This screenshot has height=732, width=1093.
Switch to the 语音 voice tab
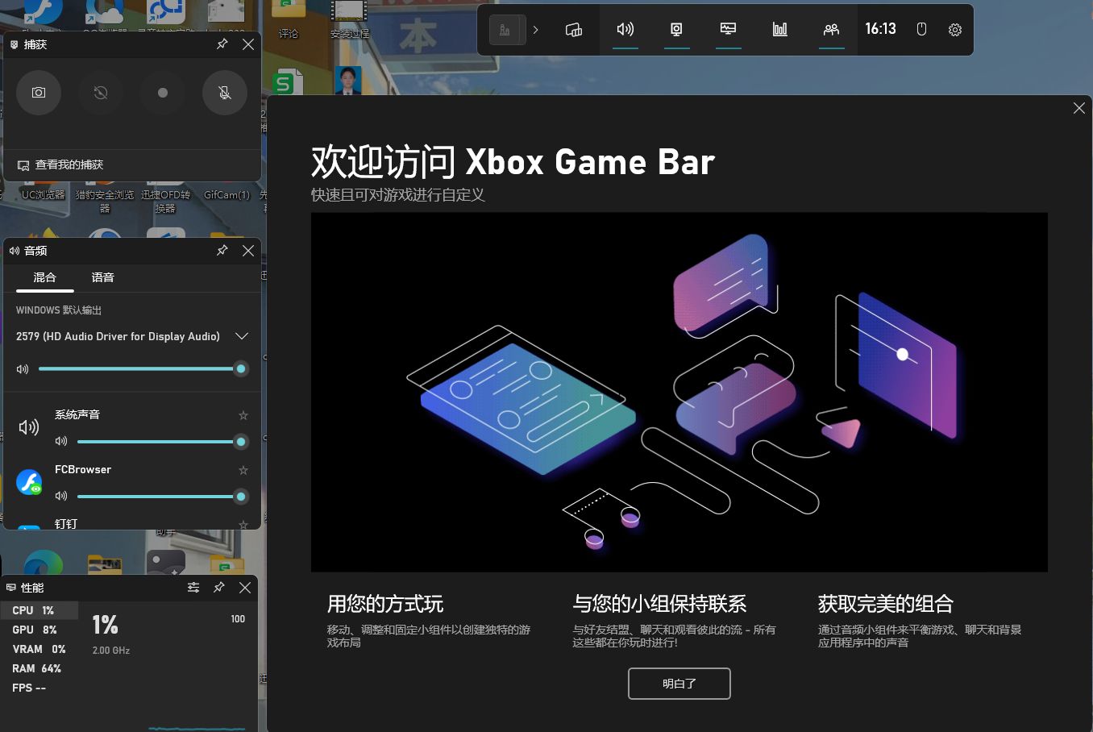[x=103, y=277]
